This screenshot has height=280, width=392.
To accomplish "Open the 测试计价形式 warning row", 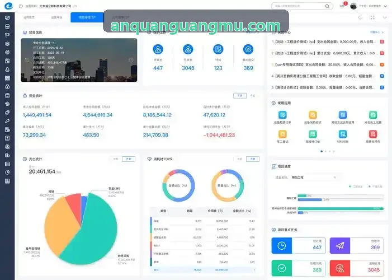I will click(x=328, y=87).
